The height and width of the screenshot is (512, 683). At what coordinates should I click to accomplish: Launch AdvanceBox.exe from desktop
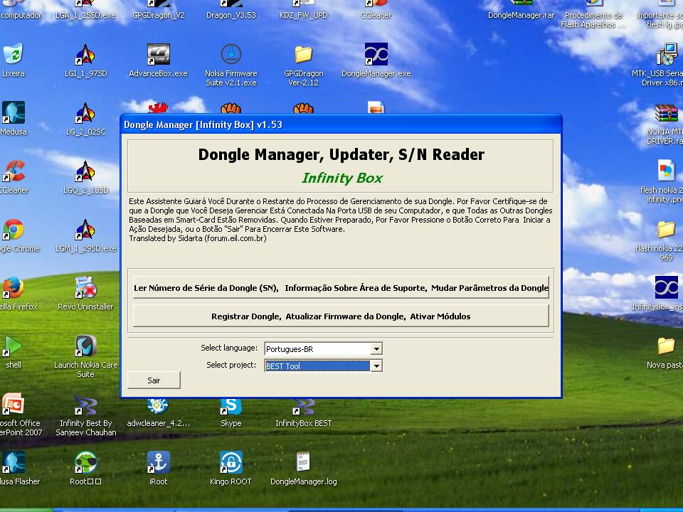coord(158,55)
